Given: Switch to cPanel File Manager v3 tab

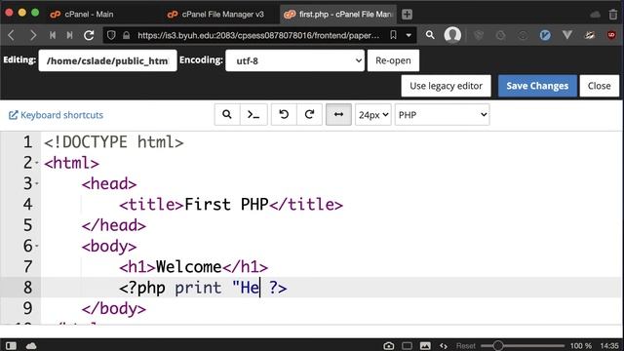Looking at the screenshot, I should click(x=216, y=15).
